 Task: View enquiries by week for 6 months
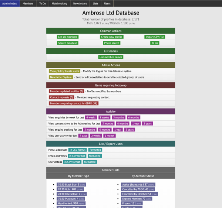pos(134,118)
